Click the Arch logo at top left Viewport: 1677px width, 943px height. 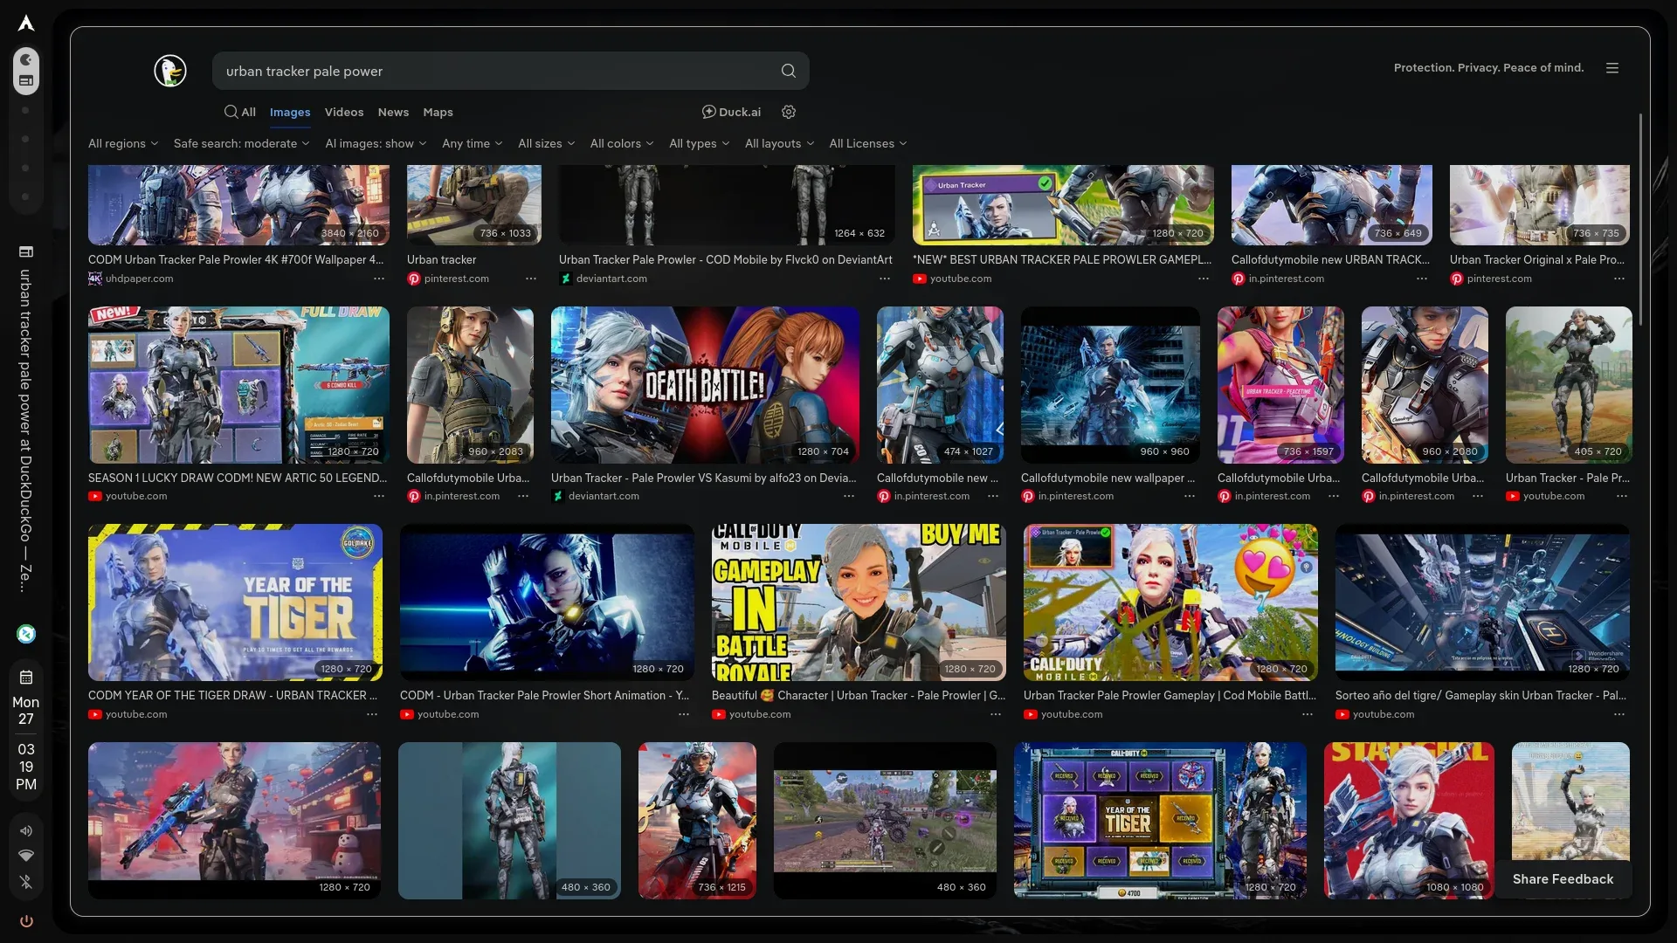point(26,23)
